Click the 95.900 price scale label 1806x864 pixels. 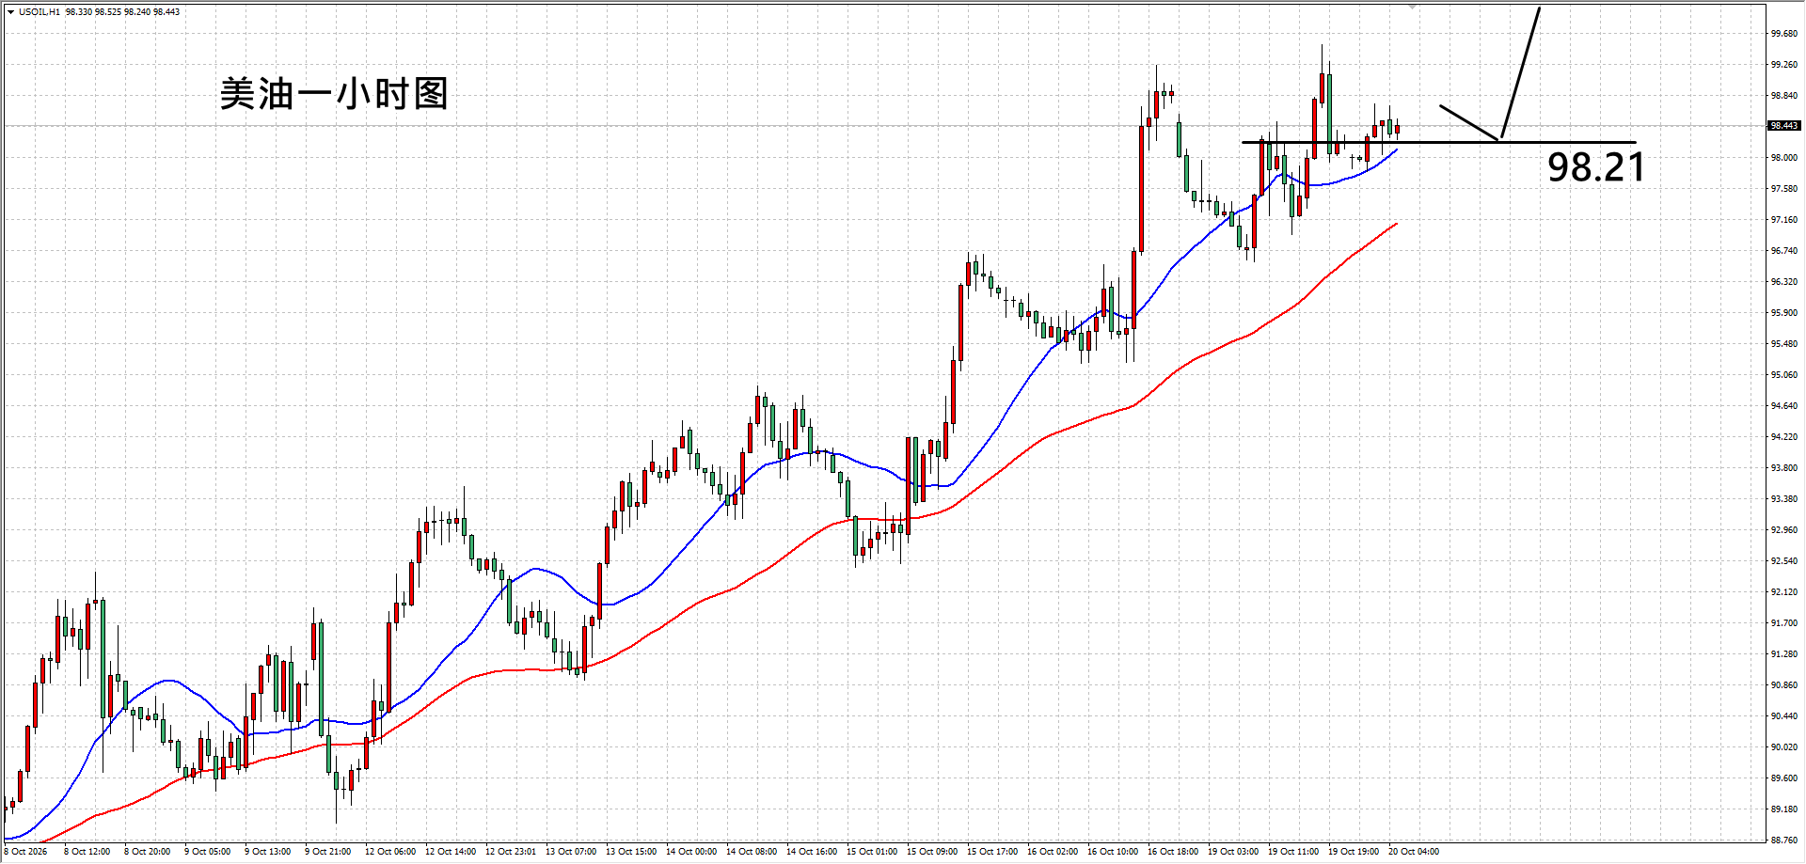[1784, 313]
